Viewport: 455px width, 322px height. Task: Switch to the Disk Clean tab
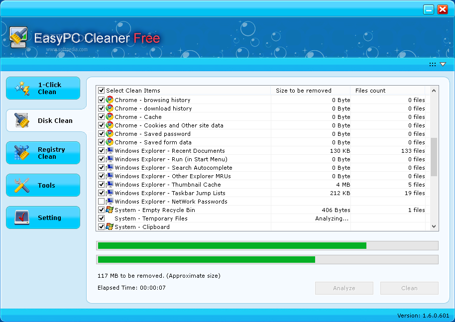[x=46, y=120]
